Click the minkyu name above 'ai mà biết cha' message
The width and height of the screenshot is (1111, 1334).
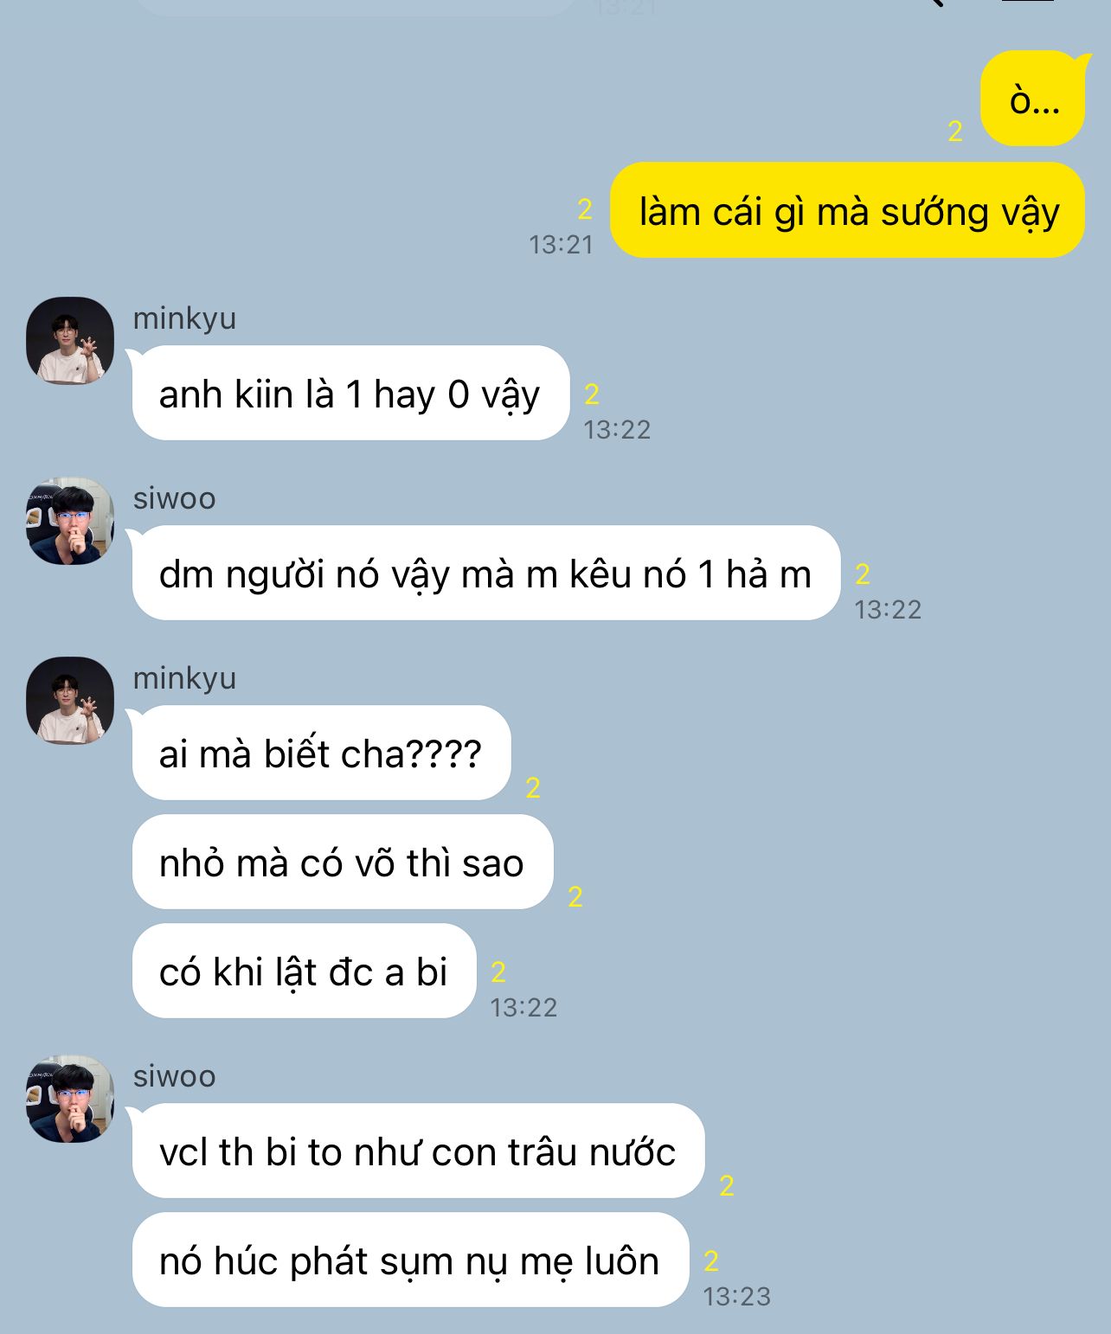coord(184,678)
